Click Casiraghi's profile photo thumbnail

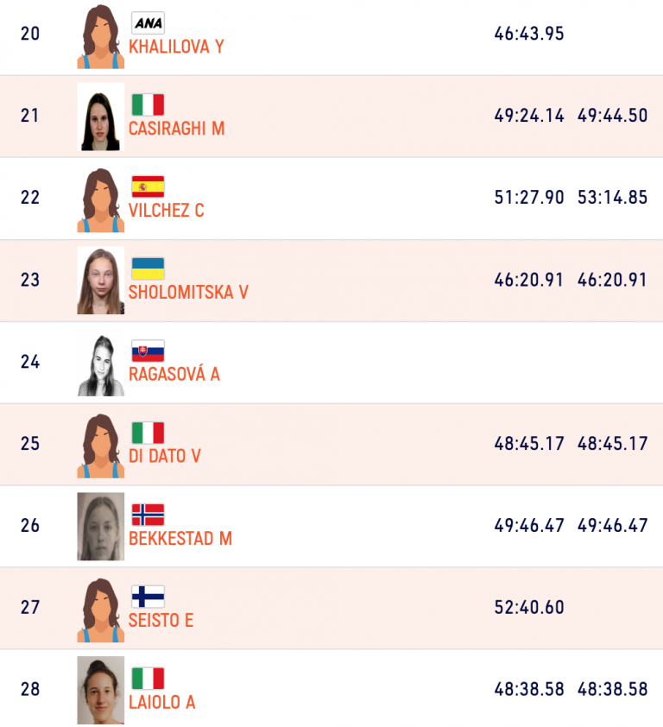[x=100, y=117]
